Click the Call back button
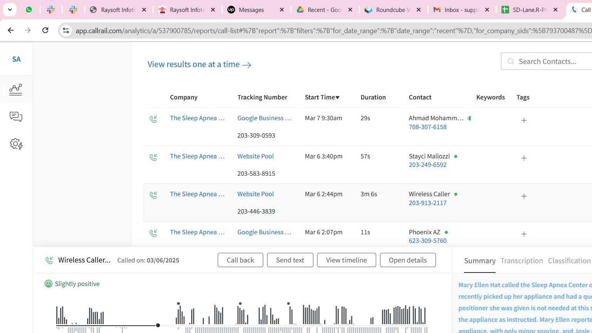 [x=240, y=260]
